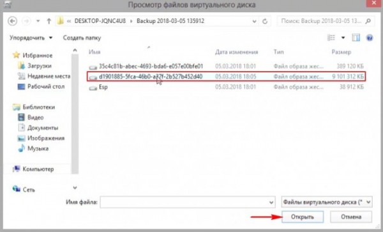Viewport: 383px width, 232px height.
Task: Click the Отмена button
Action: tap(351, 217)
